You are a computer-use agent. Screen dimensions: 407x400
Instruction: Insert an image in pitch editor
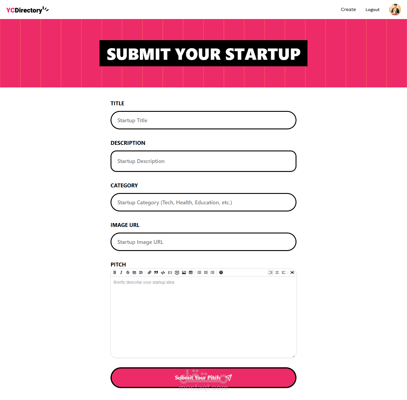point(184,272)
